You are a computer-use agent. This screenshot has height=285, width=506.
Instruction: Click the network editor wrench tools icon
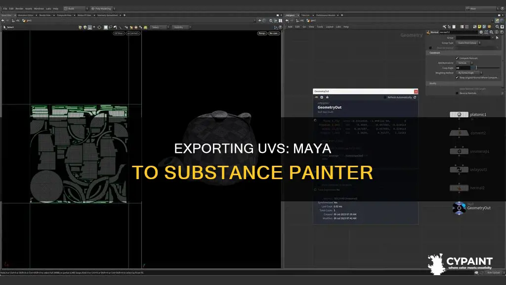tap(444, 27)
